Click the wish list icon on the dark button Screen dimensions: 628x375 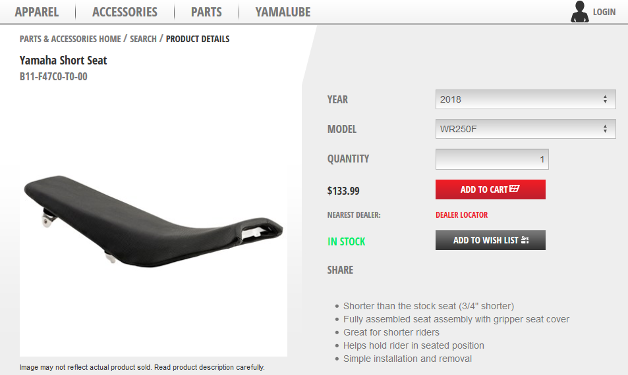525,240
